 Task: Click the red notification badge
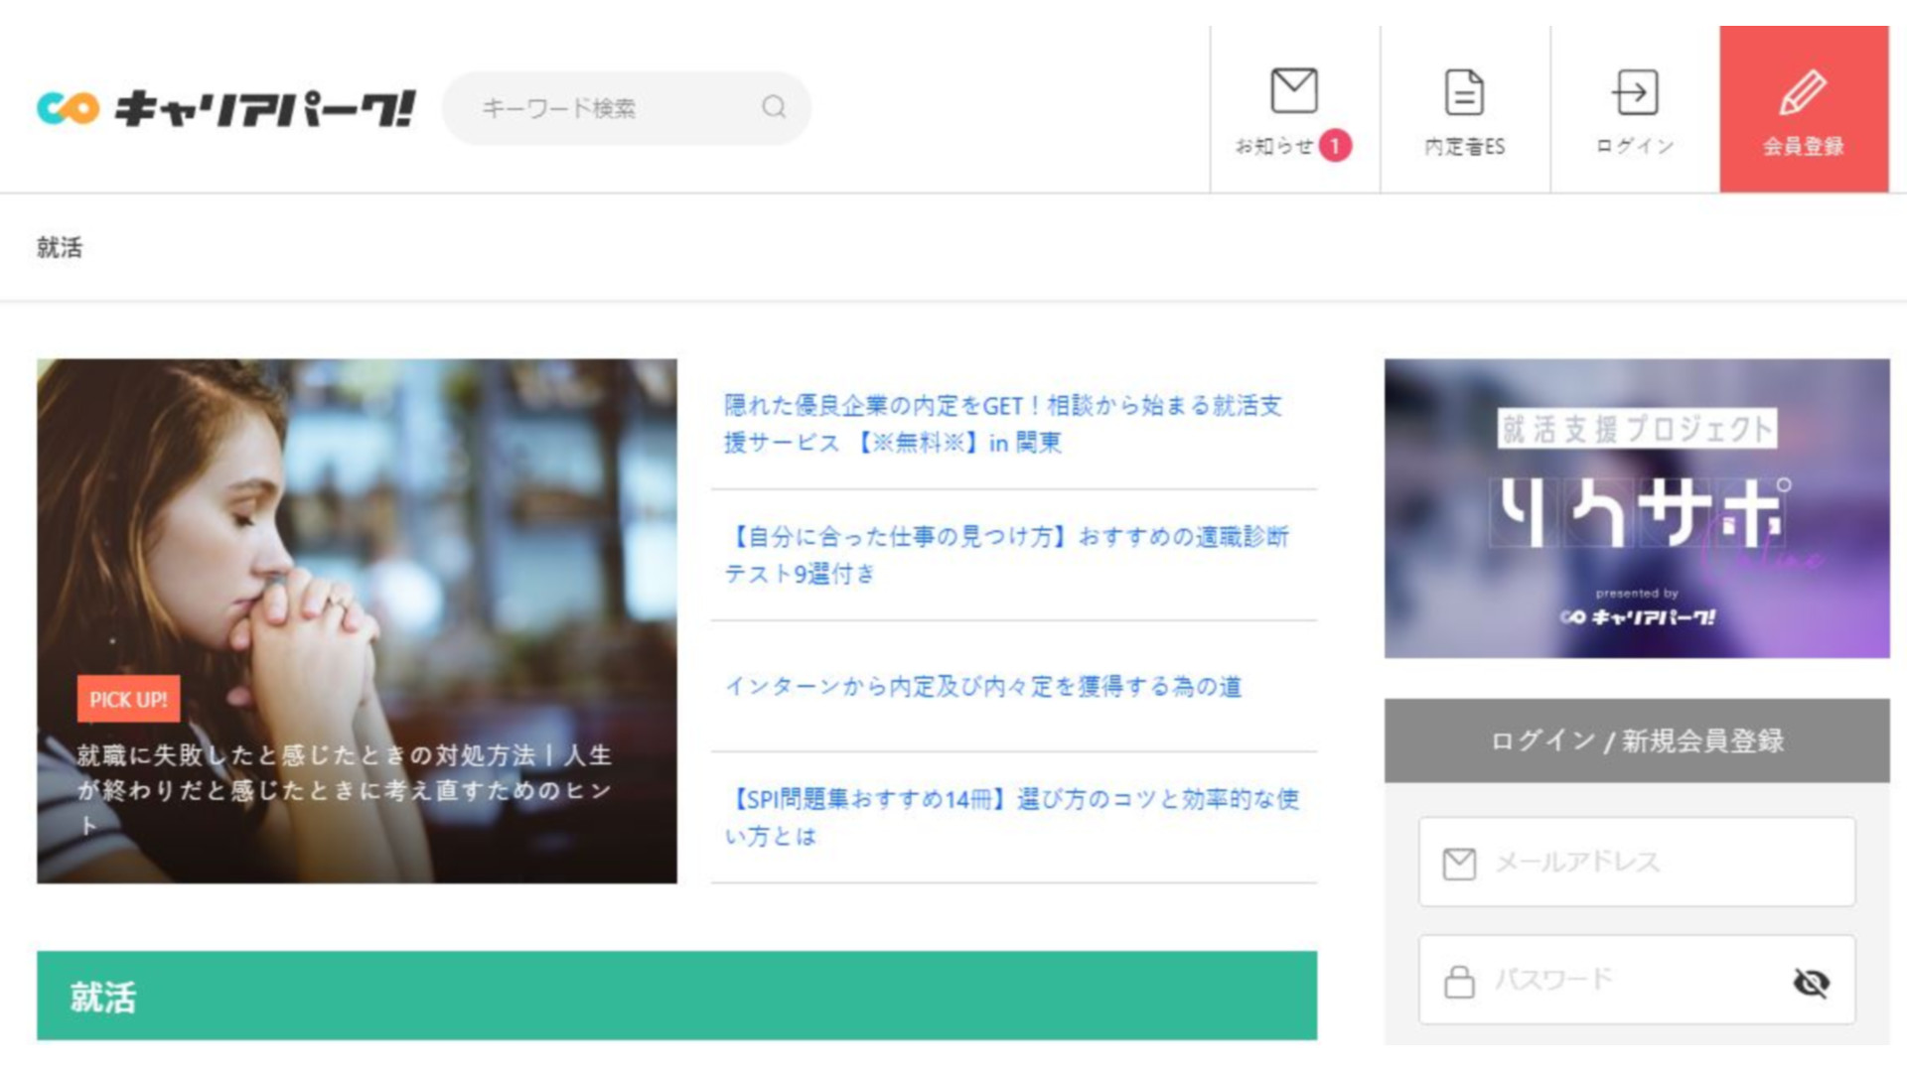(1335, 146)
